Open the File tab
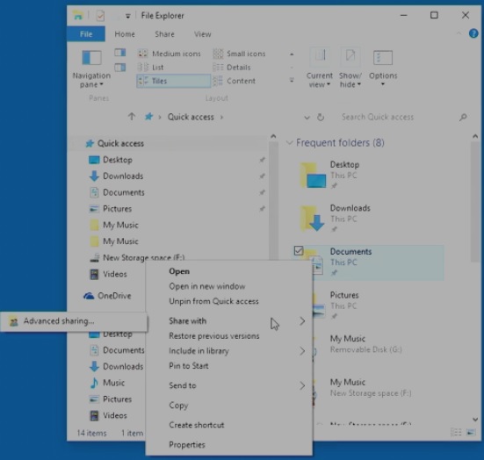This screenshot has width=484, height=460. pyautogui.click(x=86, y=34)
